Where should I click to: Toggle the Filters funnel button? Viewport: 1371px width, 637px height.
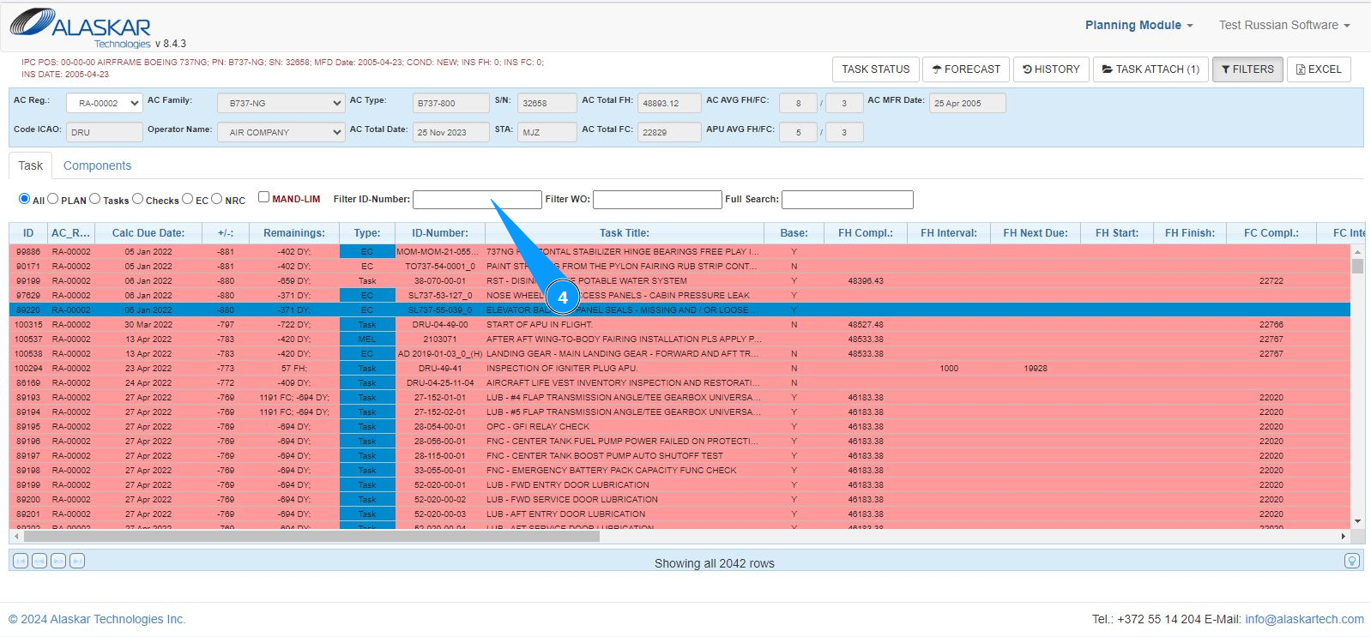click(1247, 69)
